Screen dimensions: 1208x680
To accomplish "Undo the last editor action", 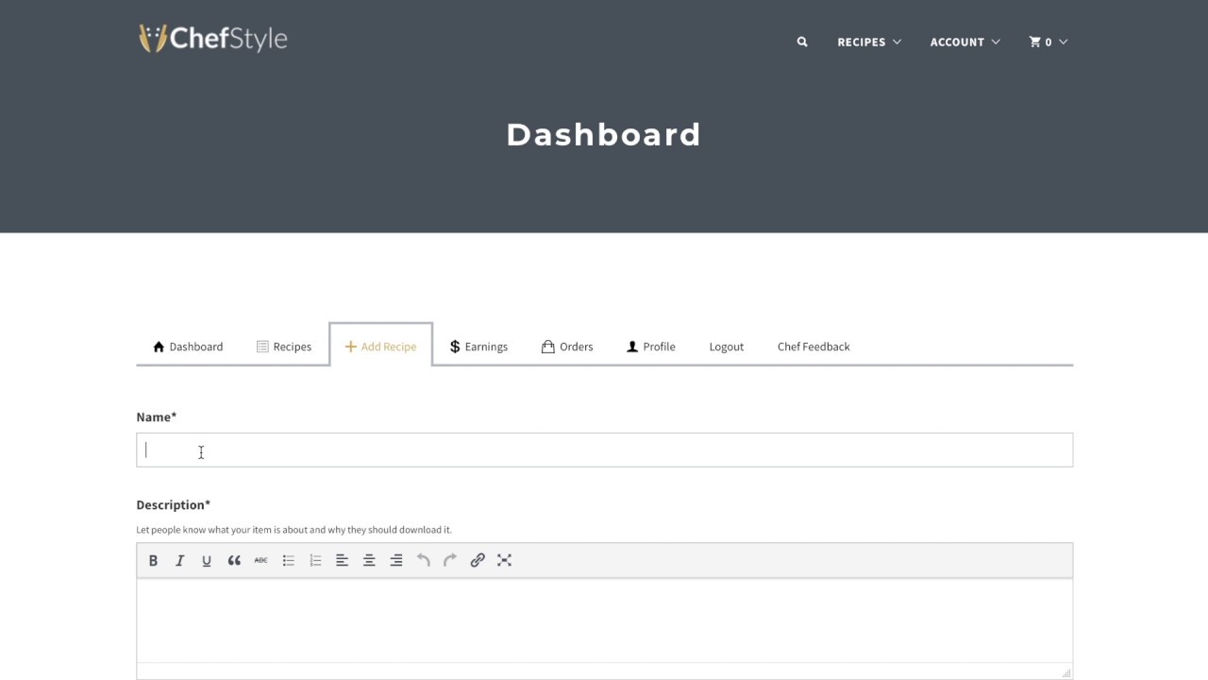I will pyautogui.click(x=424, y=560).
